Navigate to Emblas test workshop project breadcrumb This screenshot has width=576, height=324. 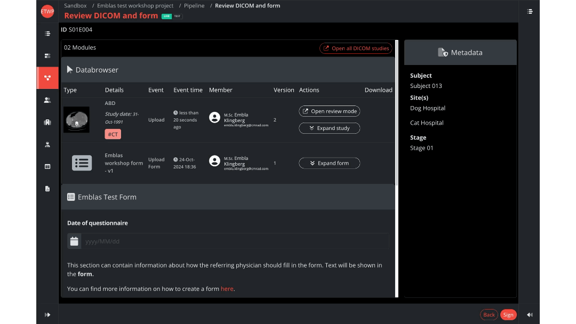tap(135, 6)
